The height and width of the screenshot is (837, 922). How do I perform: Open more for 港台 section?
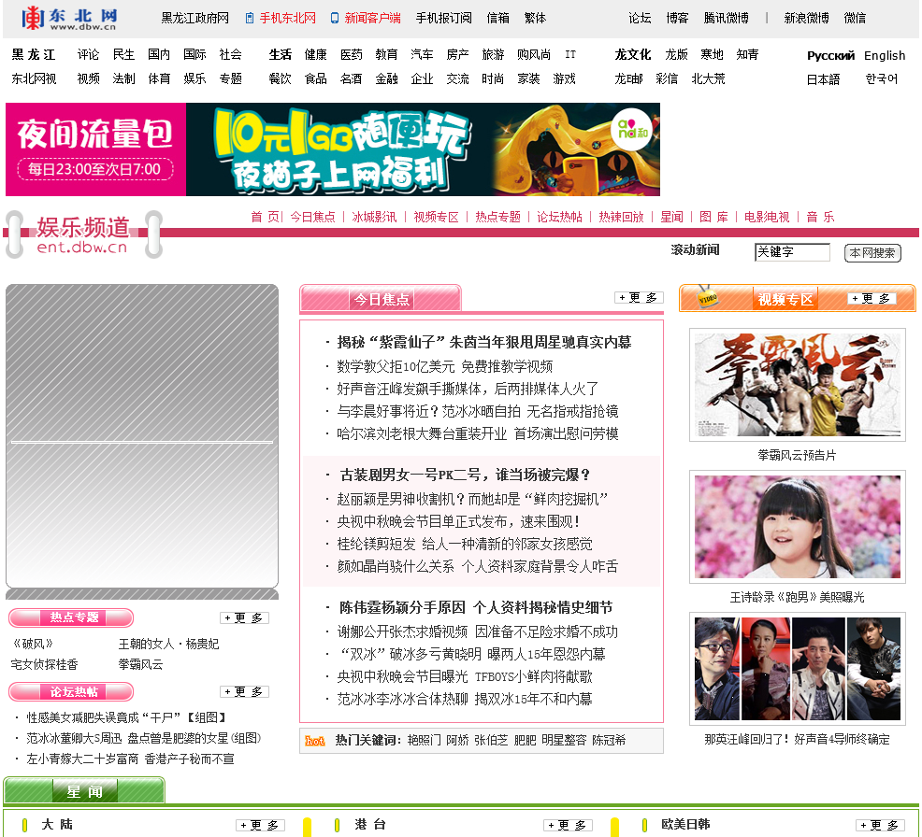(568, 825)
